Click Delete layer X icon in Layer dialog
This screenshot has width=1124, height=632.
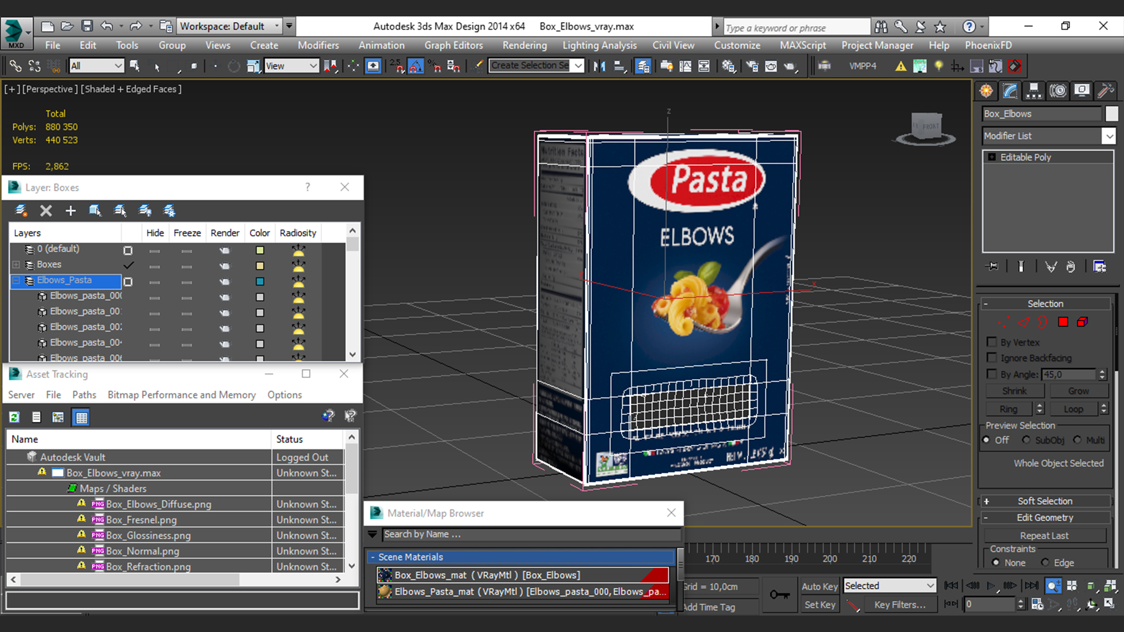[x=46, y=211]
